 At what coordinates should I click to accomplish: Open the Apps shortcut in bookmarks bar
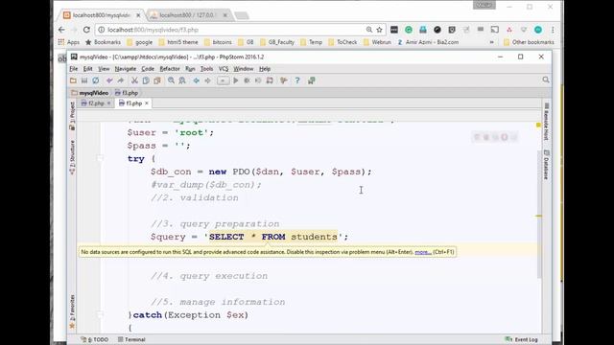[68, 42]
